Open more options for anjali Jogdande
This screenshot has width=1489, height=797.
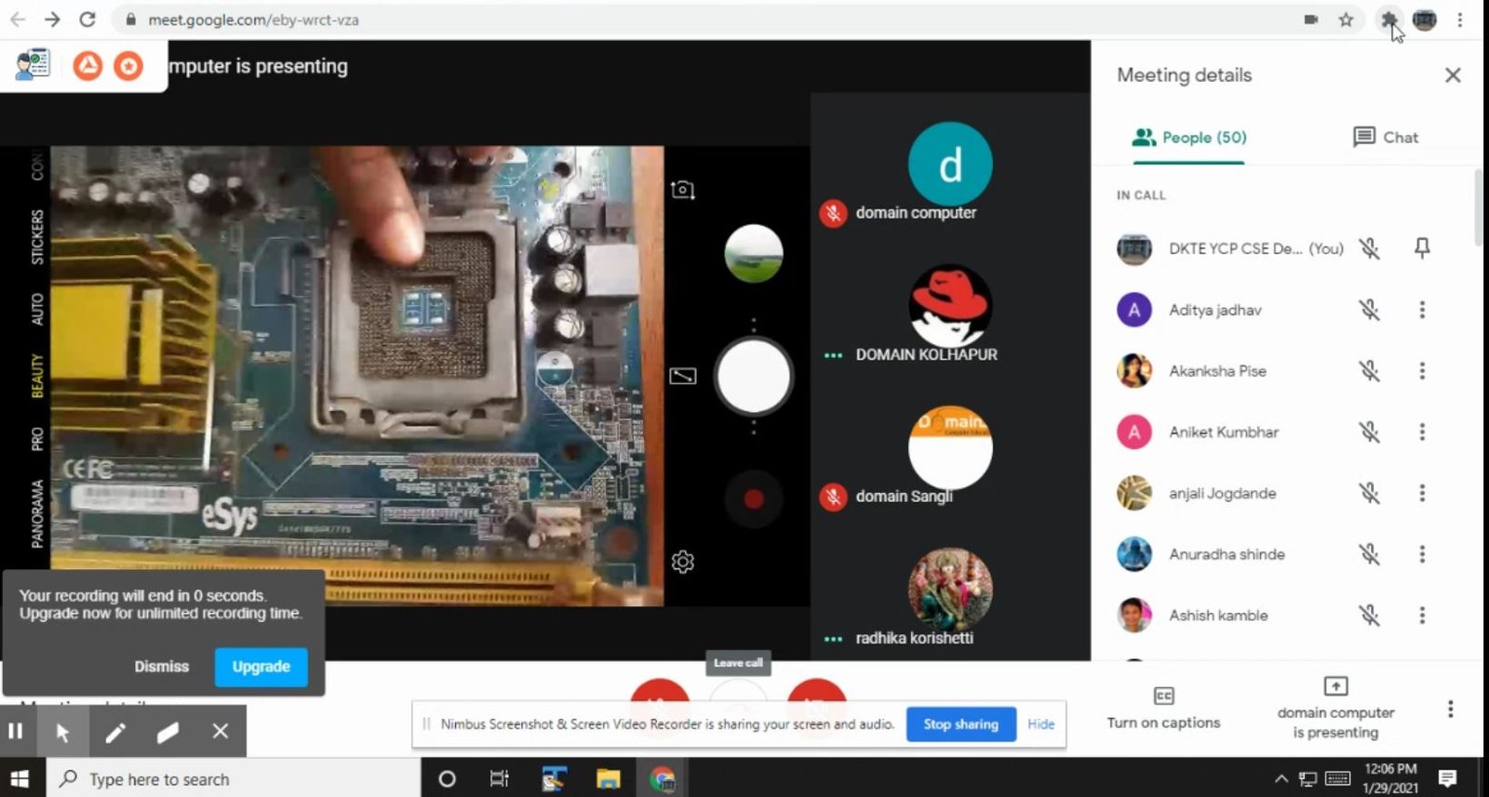click(x=1421, y=493)
